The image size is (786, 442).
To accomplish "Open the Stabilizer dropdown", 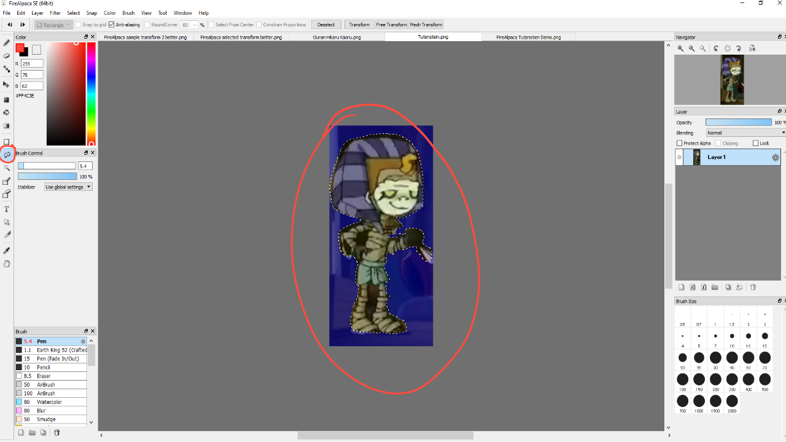I will click(68, 187).
